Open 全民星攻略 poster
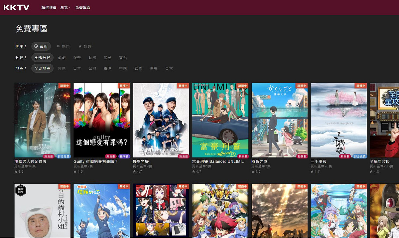The image size is (399, 238). (x=384, y=120)
